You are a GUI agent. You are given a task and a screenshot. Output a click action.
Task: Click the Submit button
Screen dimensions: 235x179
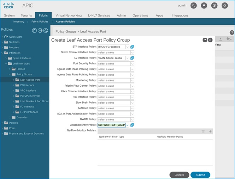pos(200,175)
